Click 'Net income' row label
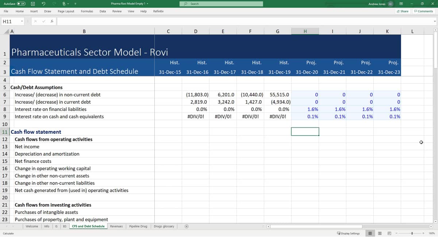438x246 pixels. [27, 147]
